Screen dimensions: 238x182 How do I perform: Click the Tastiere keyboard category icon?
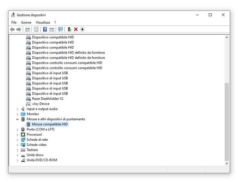point(23,150)
